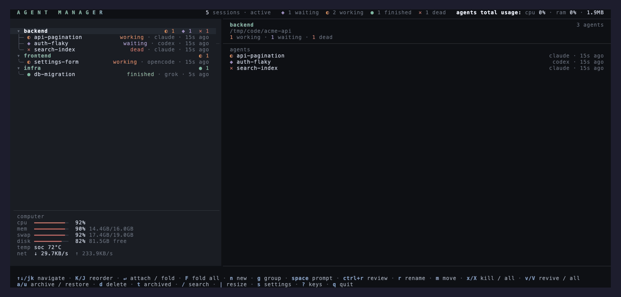
Task: Click '81.5GB free' disk value
Action: pyautogui.click(x=108, y=241)
